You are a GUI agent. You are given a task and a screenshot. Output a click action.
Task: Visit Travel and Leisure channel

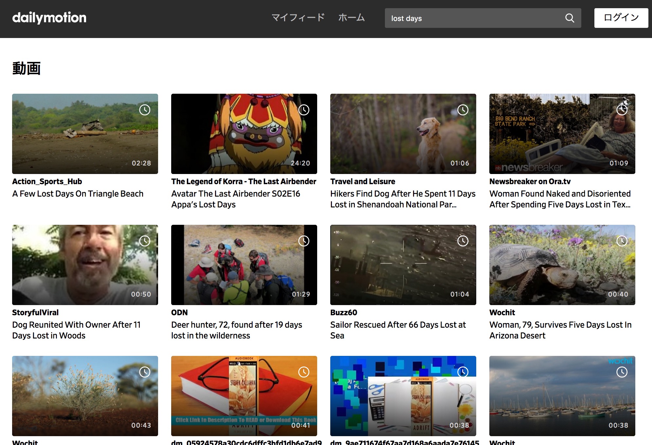[363, 182]
